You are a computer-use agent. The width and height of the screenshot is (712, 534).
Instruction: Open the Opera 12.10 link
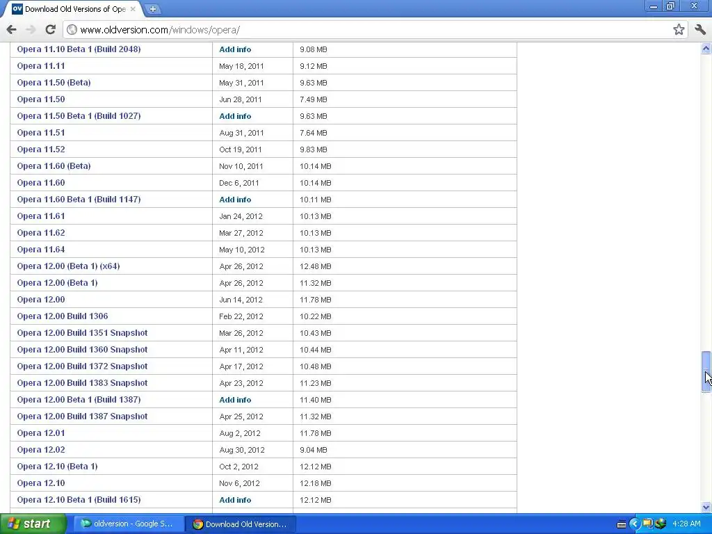coord(41,483)
